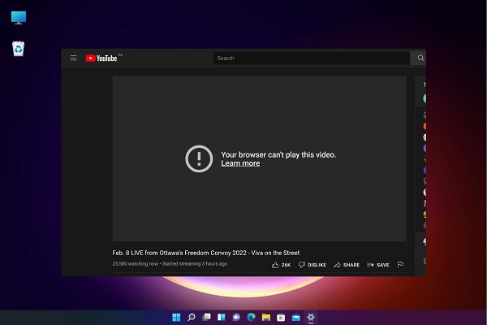Open the This PC desktop icon

19,18
